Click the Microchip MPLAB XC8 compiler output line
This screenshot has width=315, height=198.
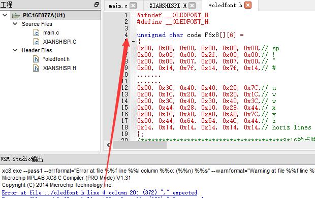(x=66, y=178)
